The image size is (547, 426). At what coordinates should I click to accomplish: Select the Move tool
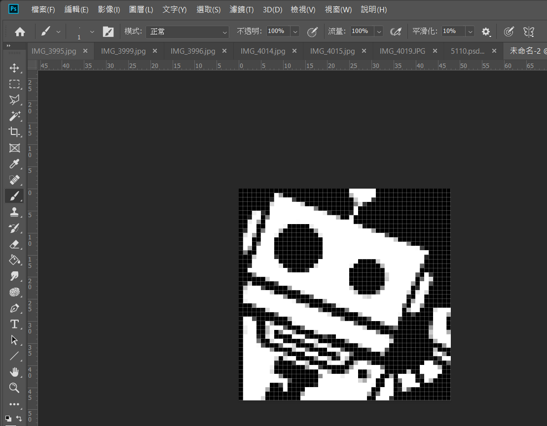point(14,68)
